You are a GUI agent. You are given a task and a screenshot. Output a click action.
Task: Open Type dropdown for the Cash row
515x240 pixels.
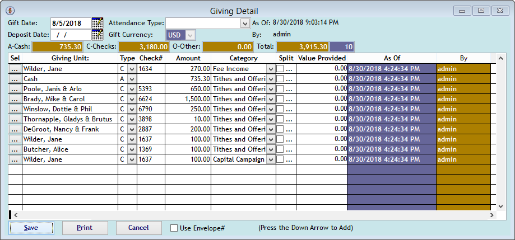132,79
